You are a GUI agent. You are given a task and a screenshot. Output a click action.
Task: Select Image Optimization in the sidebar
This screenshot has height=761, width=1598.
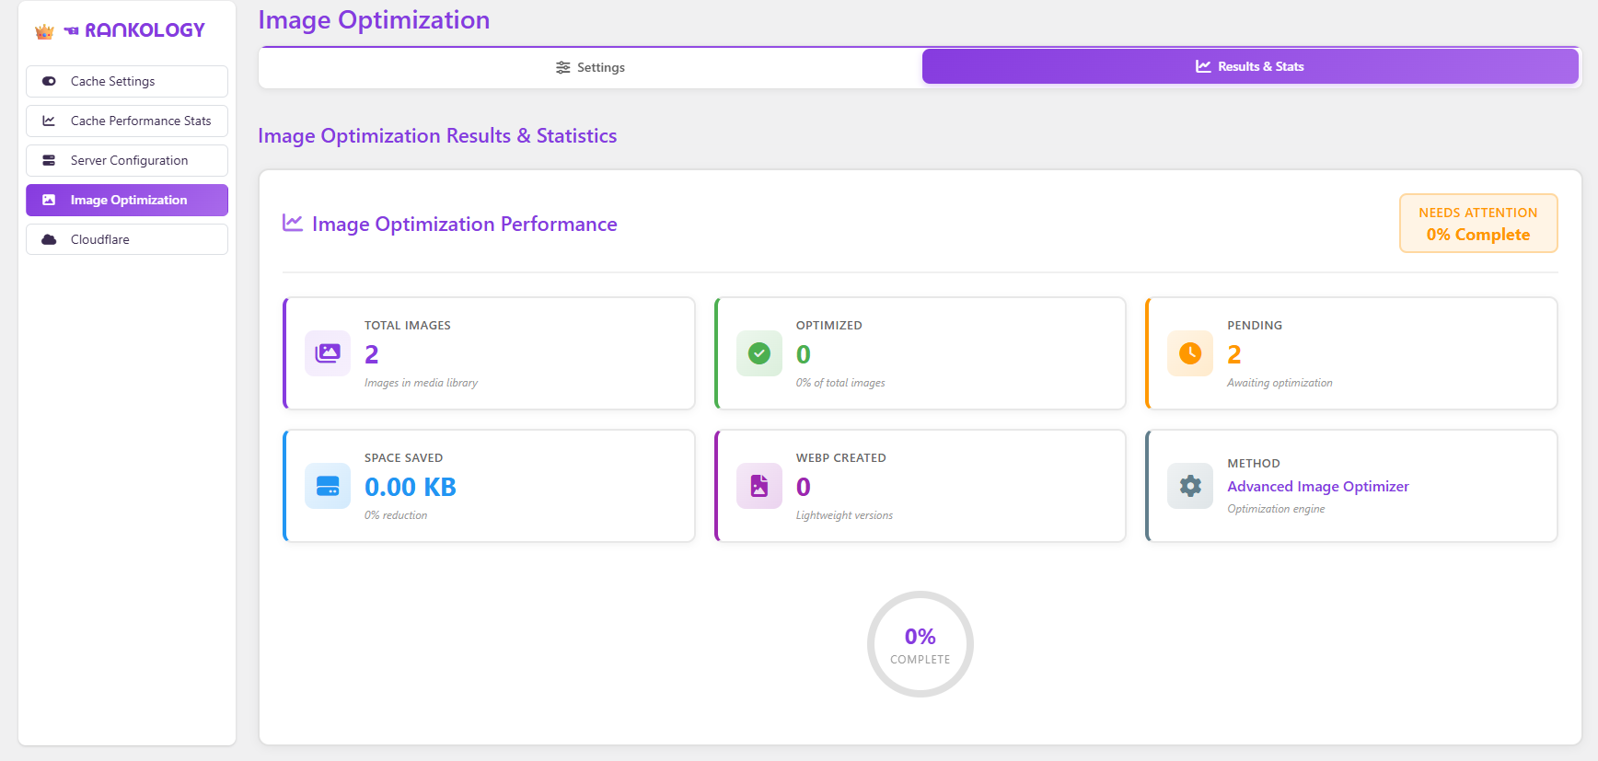point(127,200)
